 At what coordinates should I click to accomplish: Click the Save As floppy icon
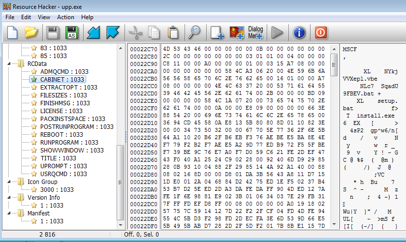tap(72, 32)
